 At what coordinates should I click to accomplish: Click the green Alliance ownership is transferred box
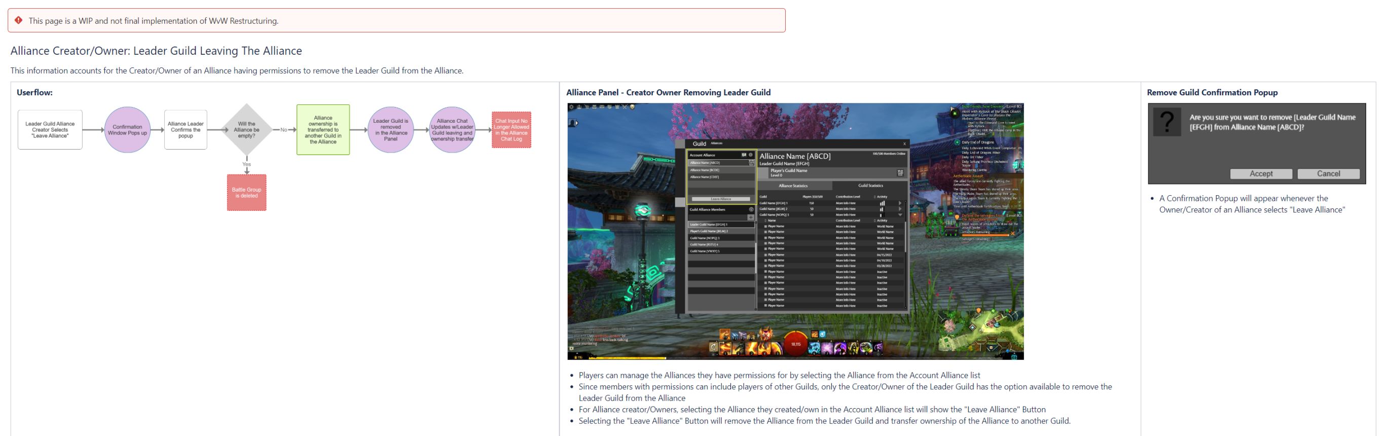tap(323, 130)
